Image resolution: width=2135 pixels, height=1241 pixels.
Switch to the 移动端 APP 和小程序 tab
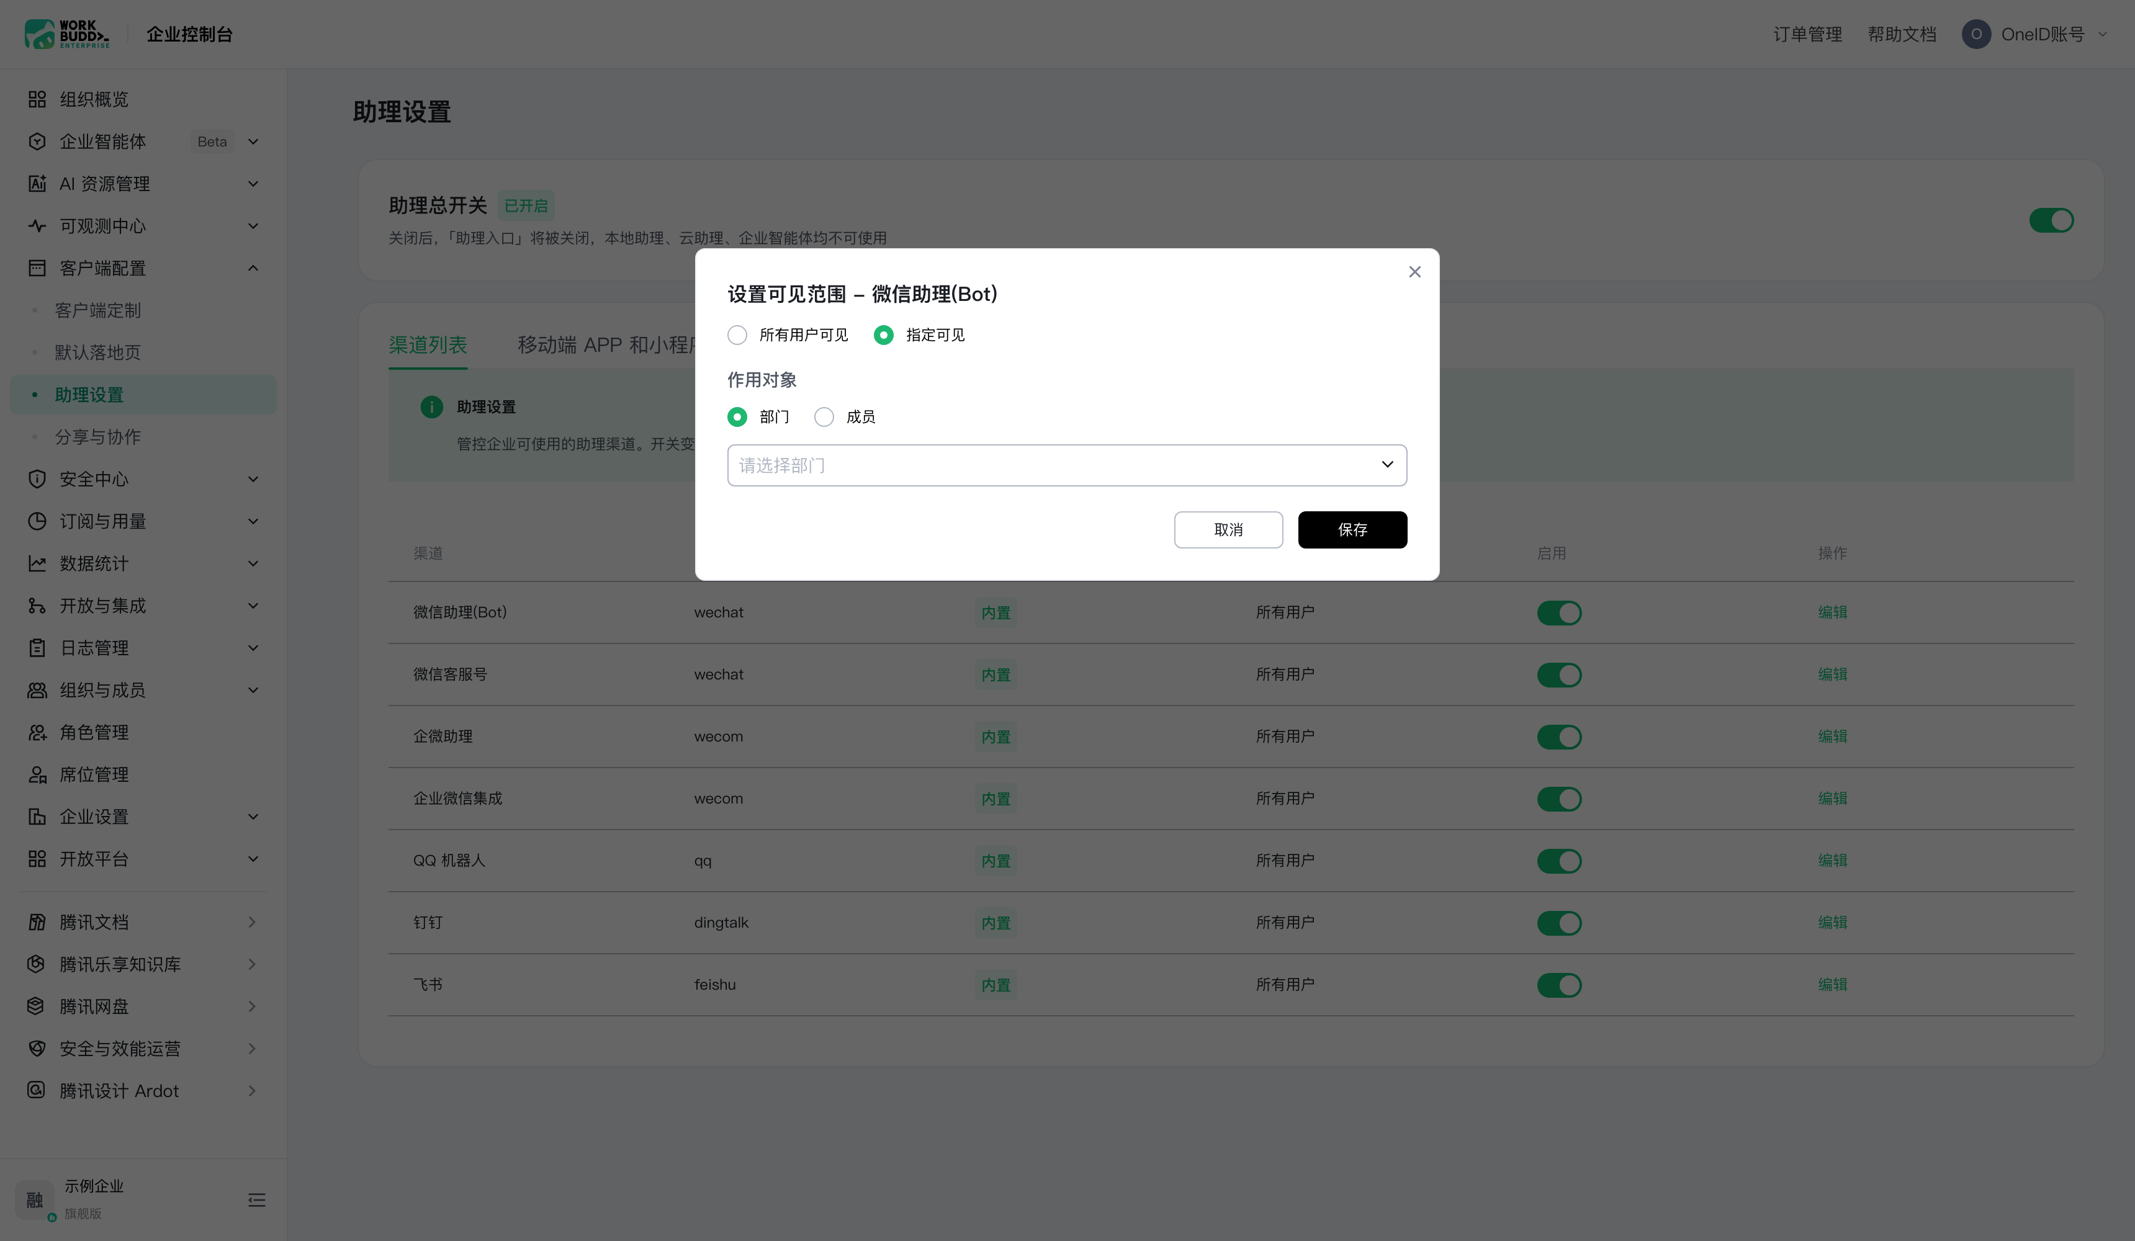[x=606, y=345]
